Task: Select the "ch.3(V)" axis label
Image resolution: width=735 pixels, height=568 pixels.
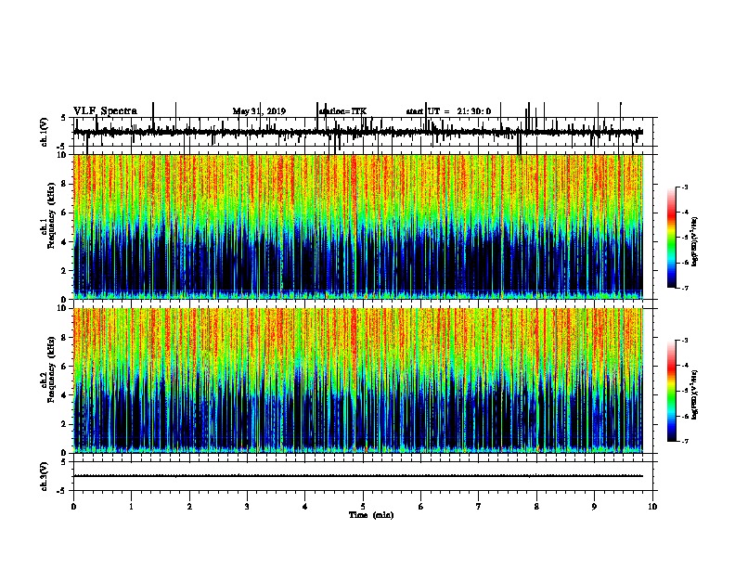Action: click(x=45, y=476)
